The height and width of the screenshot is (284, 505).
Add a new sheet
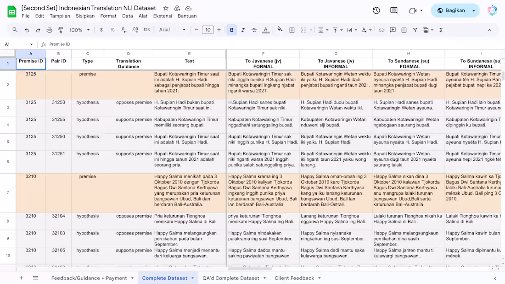22,278
